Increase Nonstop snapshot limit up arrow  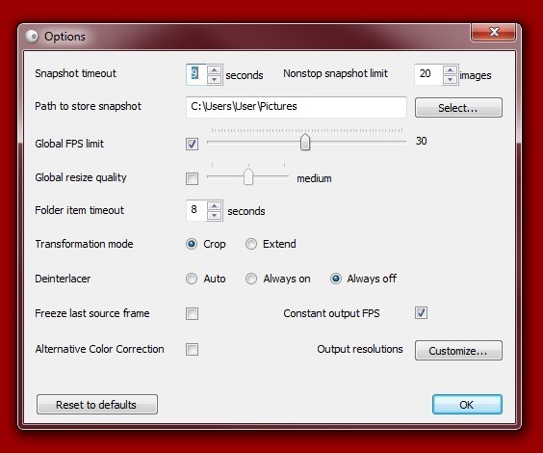click(x=450, y=69)
